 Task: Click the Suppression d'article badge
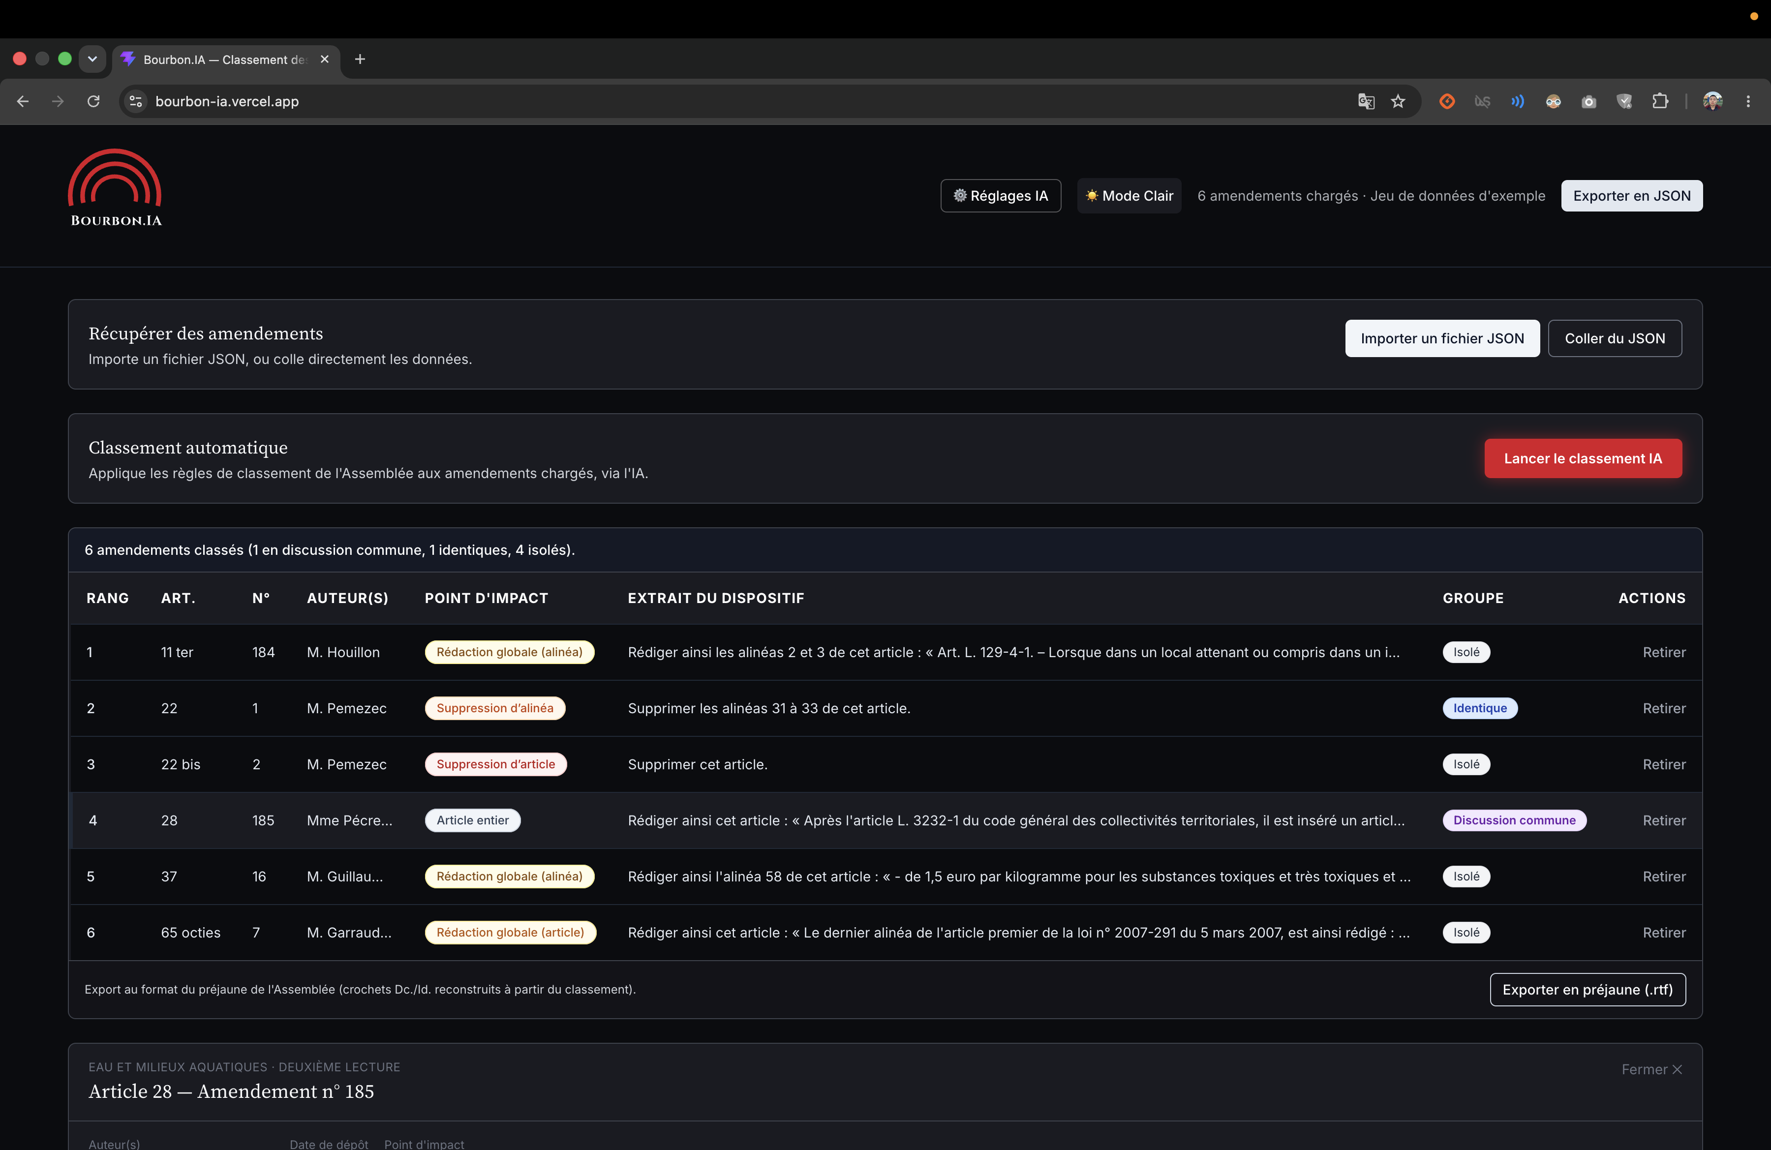pyautogui.click(x=495, y=764)
